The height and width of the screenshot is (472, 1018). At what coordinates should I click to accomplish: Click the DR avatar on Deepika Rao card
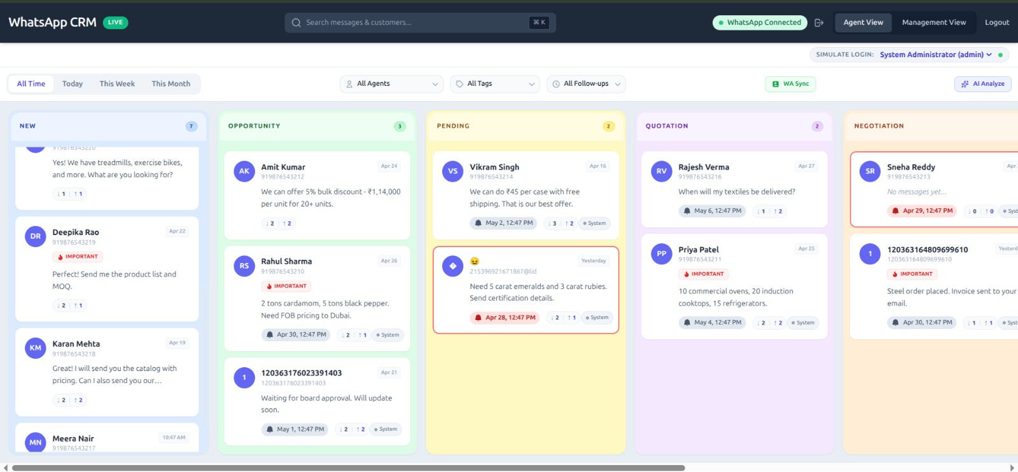click(35, 236)
